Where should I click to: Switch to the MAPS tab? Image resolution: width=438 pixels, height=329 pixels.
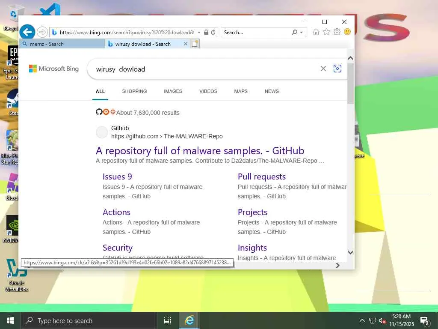(241, 91)
